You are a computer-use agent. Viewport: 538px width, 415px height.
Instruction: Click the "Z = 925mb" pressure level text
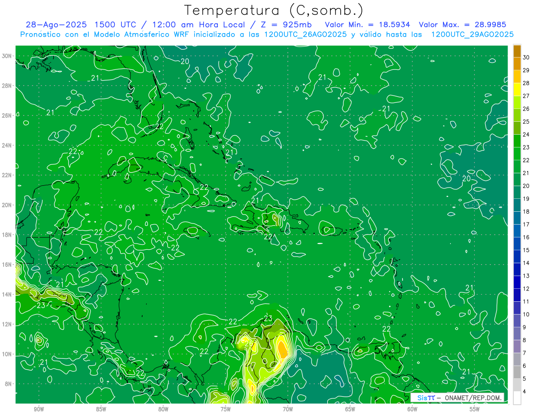(287, 25)
